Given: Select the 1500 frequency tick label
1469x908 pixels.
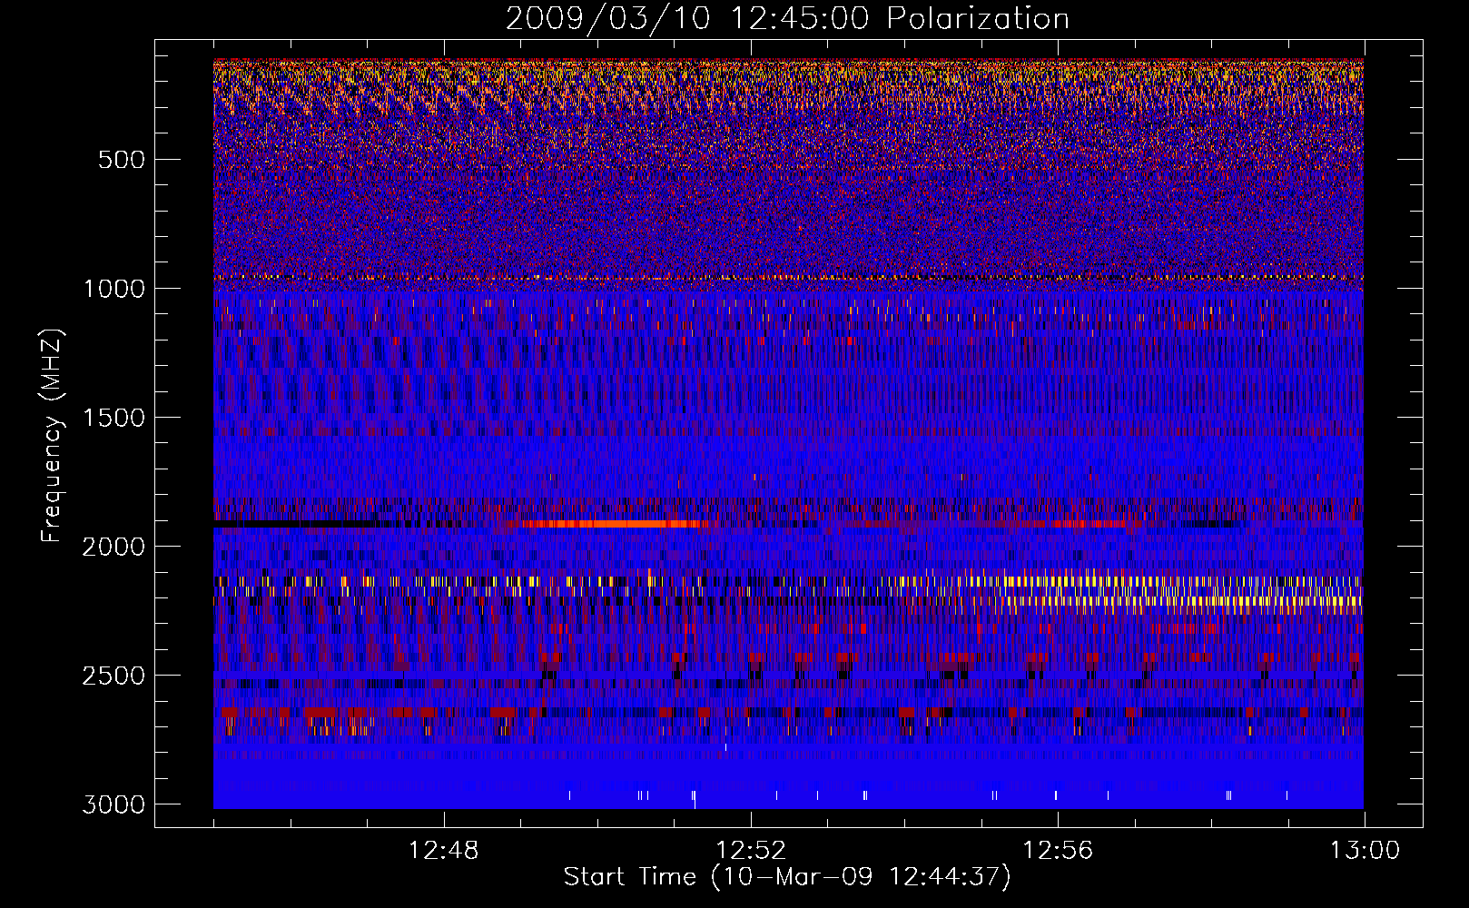Looking at the screenshot, I should tap(113, 418).
